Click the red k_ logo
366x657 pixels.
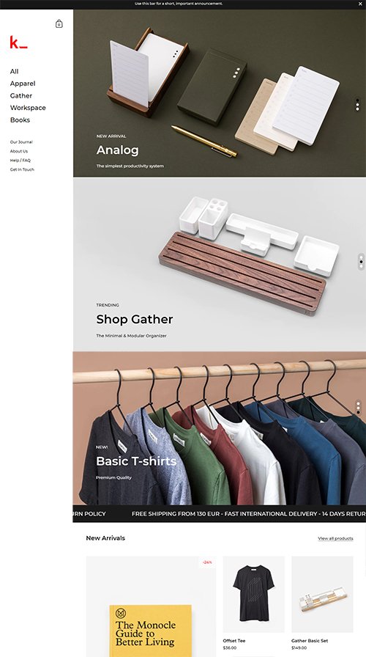19,43
